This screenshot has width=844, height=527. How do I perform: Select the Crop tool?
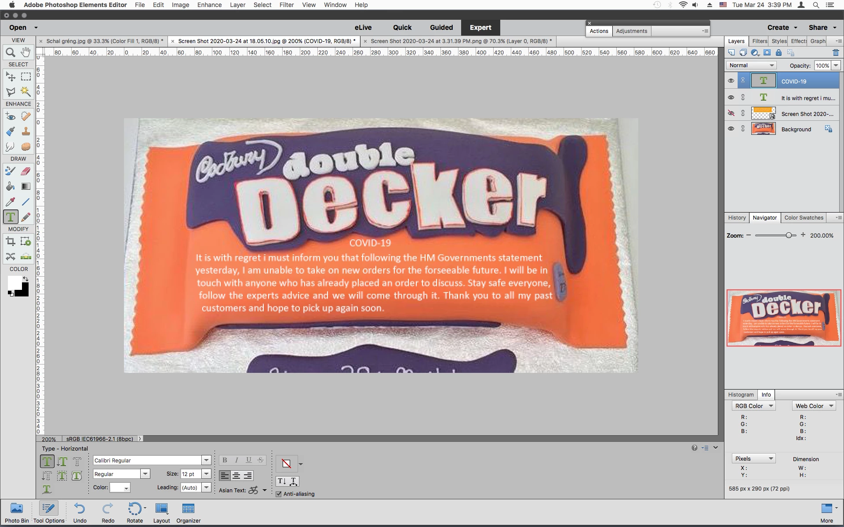11,241
